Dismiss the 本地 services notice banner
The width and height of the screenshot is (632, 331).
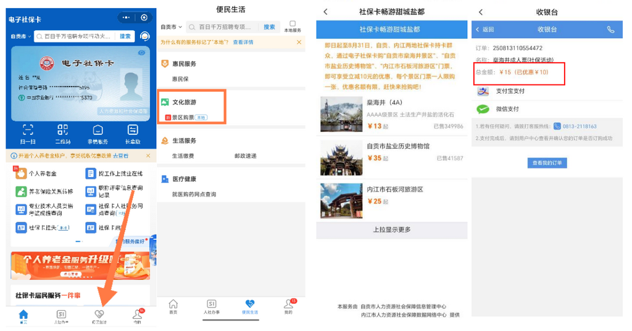point(299,43)
